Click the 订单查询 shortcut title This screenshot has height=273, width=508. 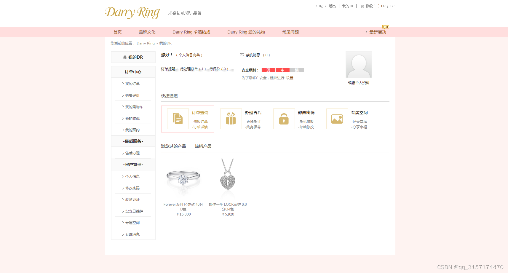[200, 113]
